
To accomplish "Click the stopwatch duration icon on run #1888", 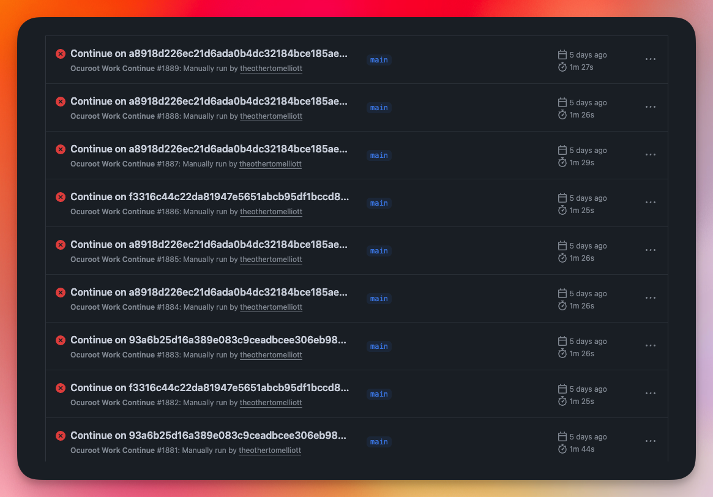I will pyautogui.click(x=562, y=114).
